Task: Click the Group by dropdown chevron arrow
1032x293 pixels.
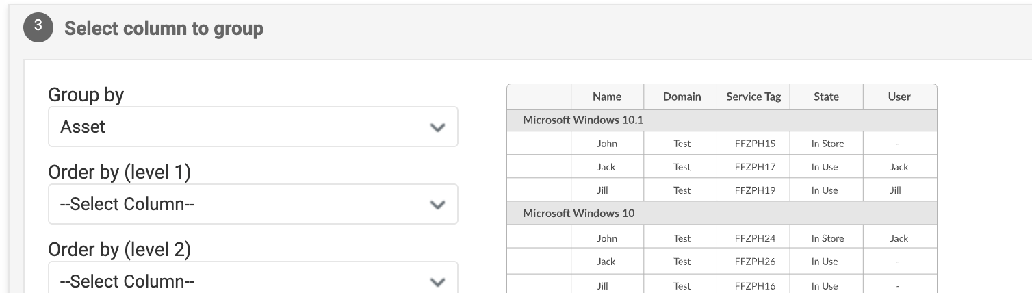Action: click(x=437, y=127)
